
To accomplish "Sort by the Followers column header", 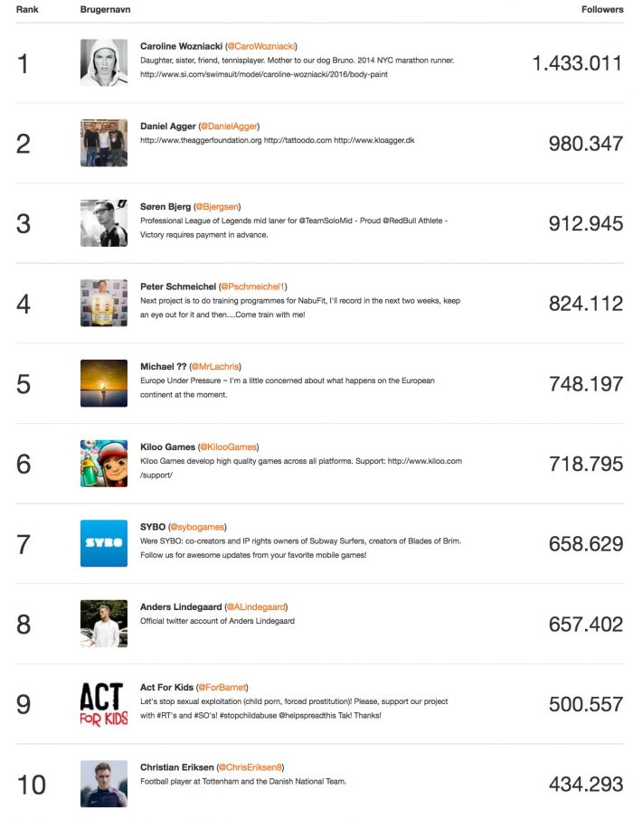I will click(602, 9).
